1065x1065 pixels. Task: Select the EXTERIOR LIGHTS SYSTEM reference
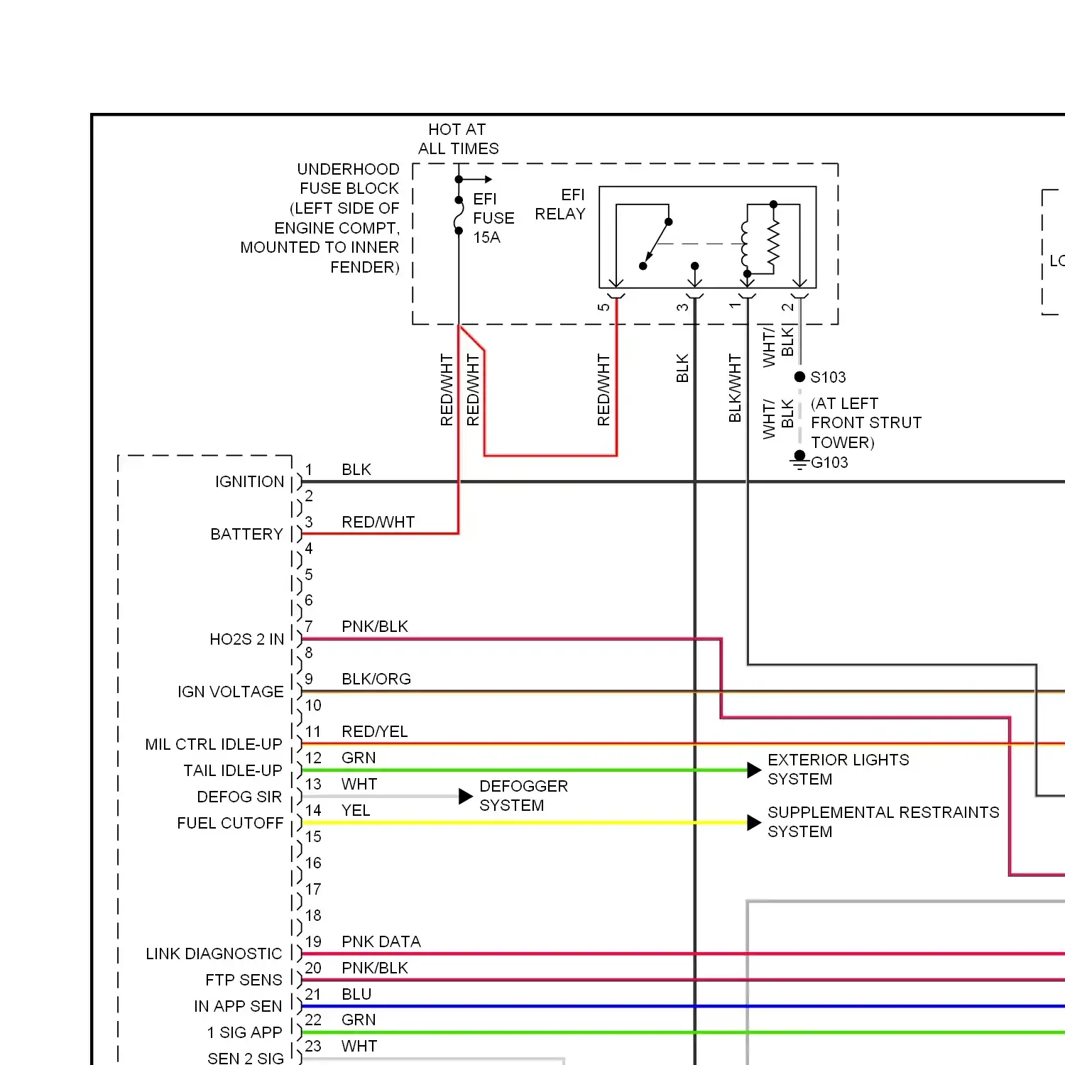click(838, 770)
